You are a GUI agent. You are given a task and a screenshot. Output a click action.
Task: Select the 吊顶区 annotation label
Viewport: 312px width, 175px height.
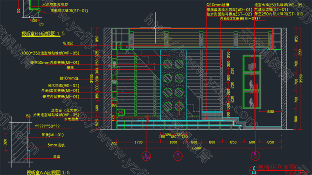[x=68, y=43]
